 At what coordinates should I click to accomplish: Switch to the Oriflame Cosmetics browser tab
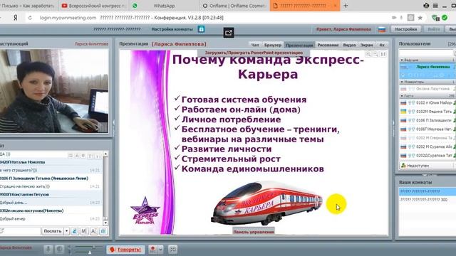(x=234, y=6)
